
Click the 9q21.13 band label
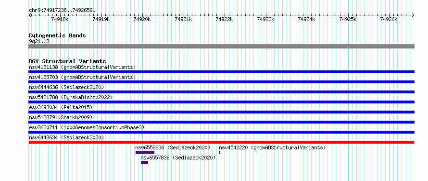[x=39, y=41]
